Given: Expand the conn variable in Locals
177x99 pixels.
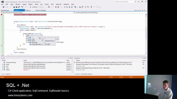Looking at the screenshot, I should point(2,68).
